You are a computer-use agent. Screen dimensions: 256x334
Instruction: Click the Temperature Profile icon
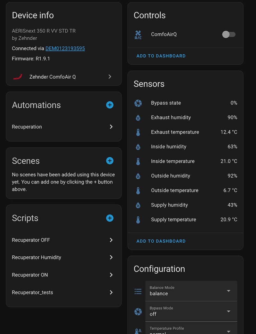click(x=138, y=331)
